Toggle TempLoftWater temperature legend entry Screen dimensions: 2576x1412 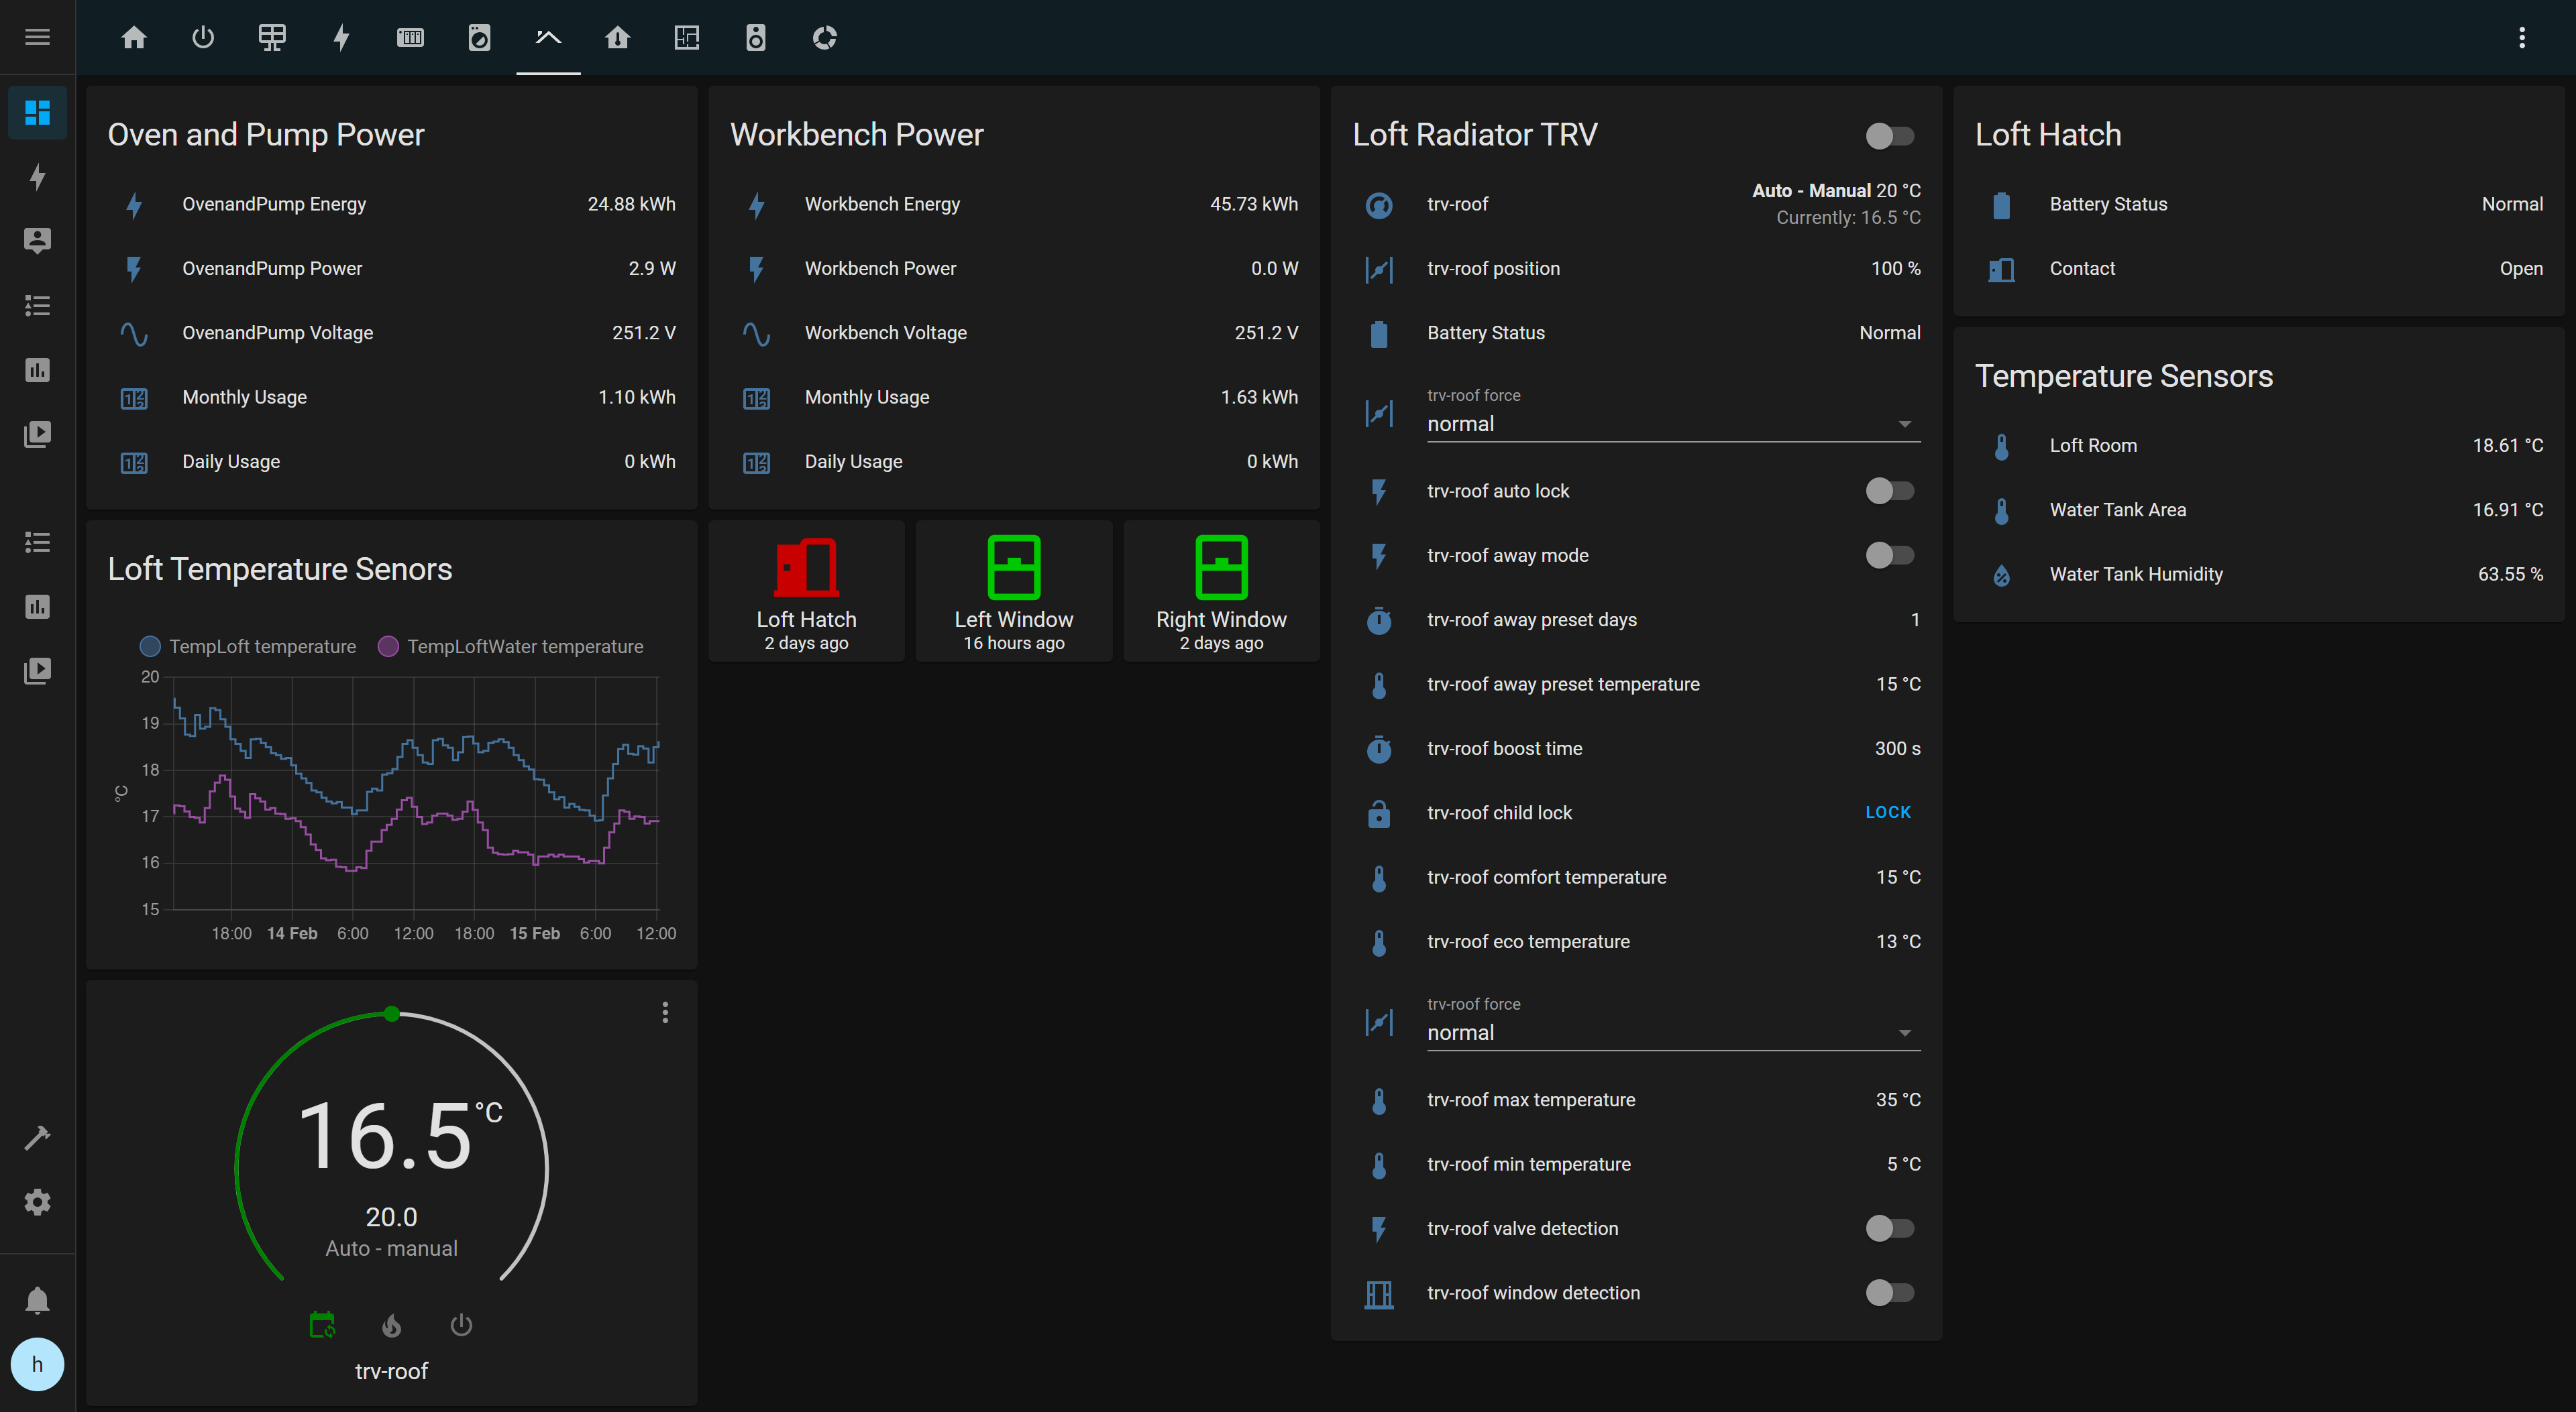tap(511, 646)
